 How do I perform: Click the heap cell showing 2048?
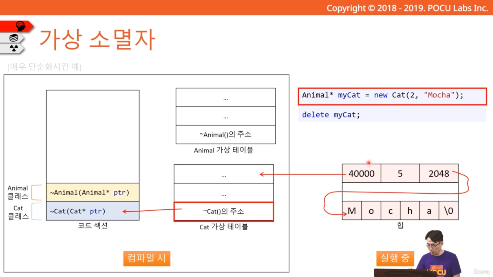coord(439,173)
